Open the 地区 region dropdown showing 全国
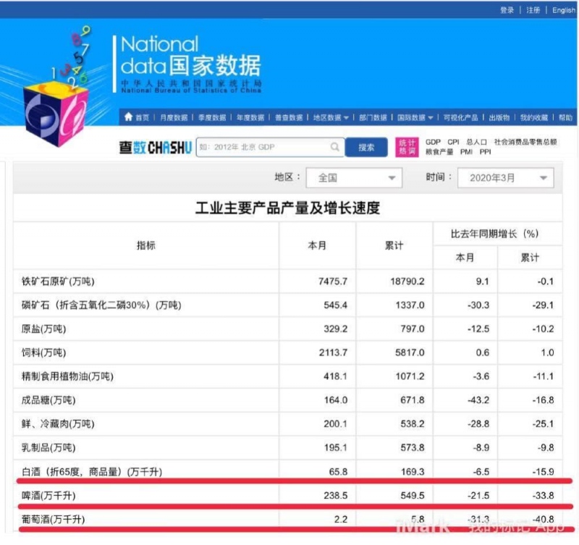The image size is (579, 545). coord(354,177)
